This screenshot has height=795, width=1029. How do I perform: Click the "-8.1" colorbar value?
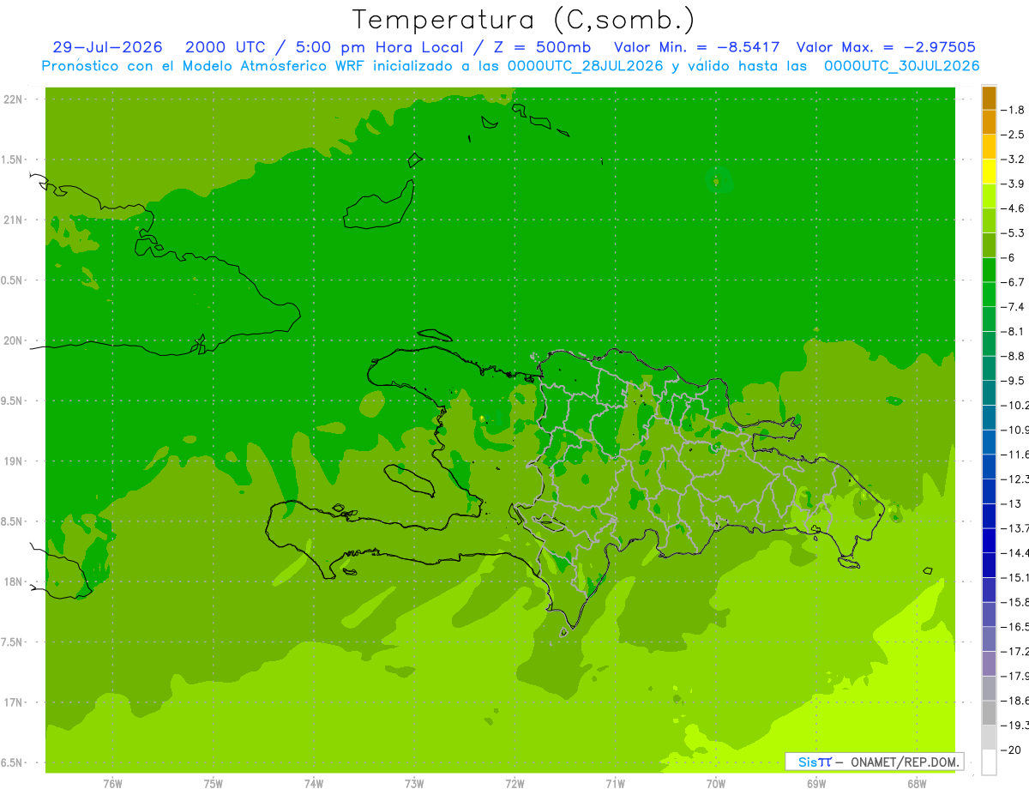1014,331
